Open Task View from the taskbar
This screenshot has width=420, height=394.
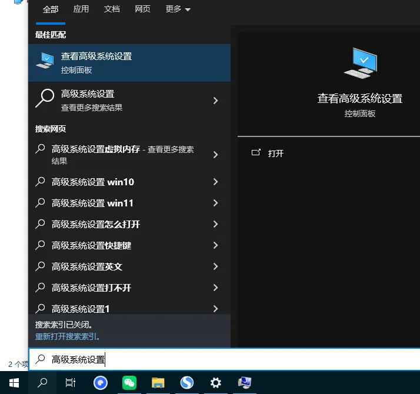coord(71,383)
